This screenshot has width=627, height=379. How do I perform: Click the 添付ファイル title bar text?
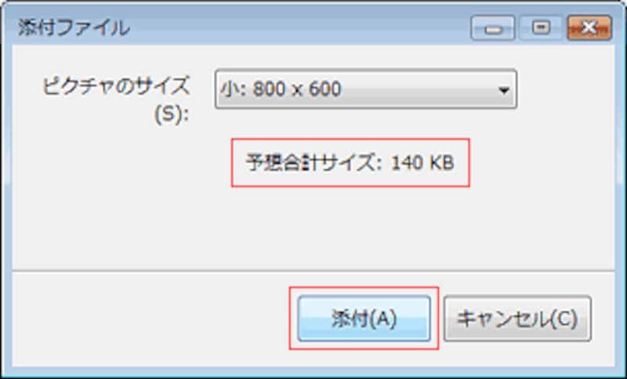click(74, 28)
